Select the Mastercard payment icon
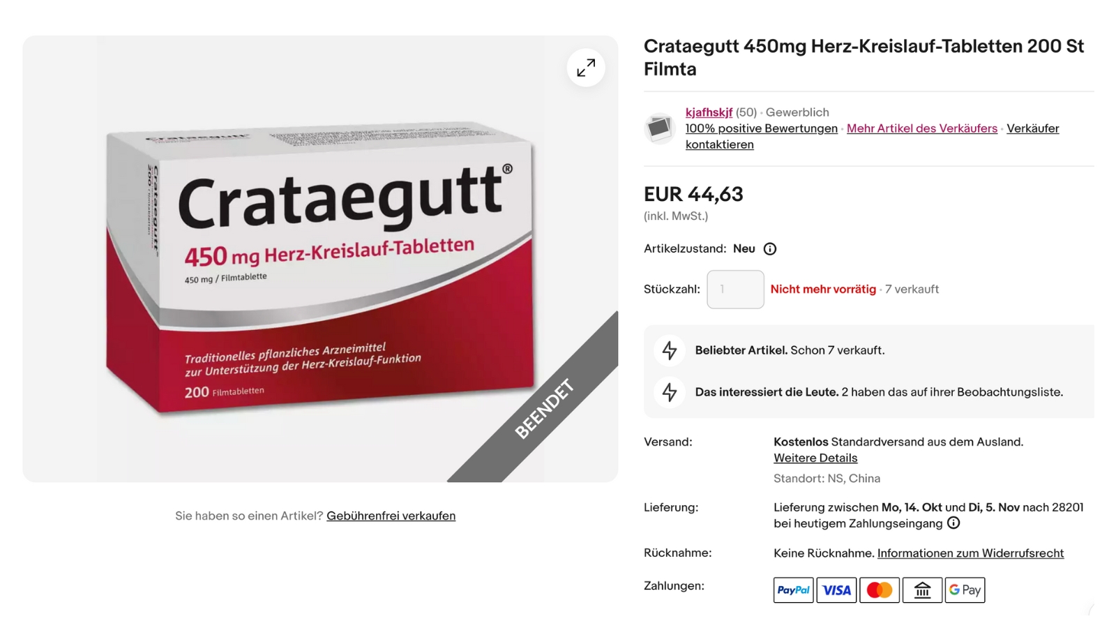Screen dimensions: 1116x628 [880, 590]
